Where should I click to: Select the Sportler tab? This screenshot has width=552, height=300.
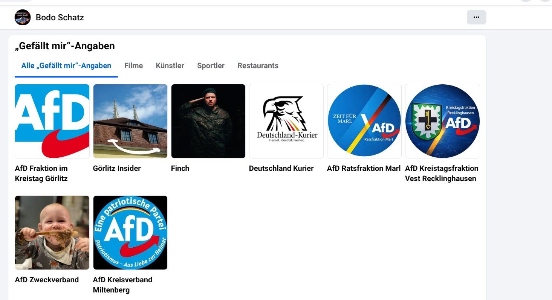coord(211,66)
